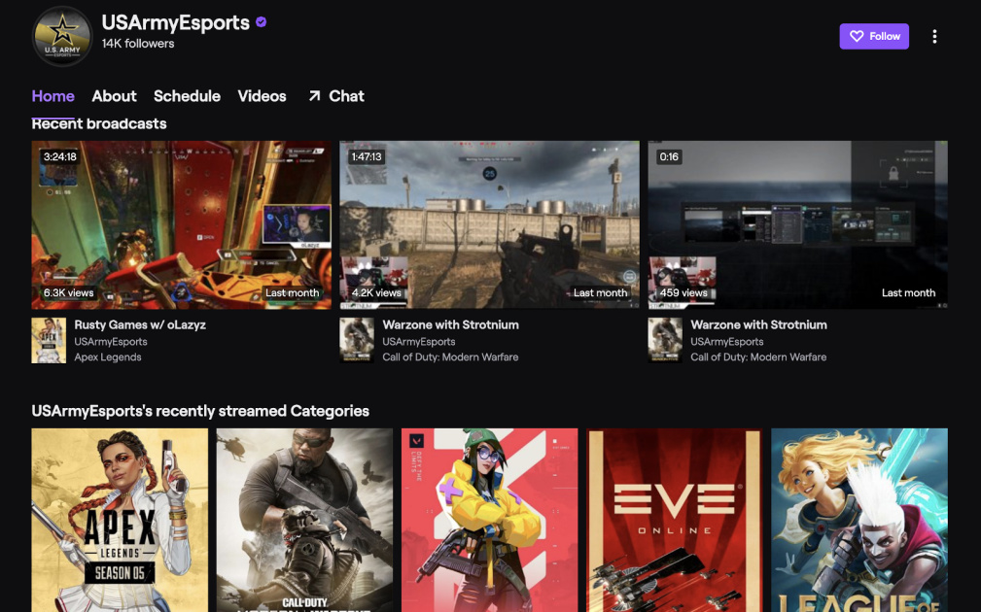The height and width of the screenshot is (612, 981).
Task: Click Call of Duty icon beside middle video
Action: click(357, 340)
